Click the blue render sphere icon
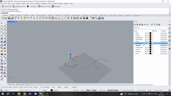 click(x=87, y=18)
